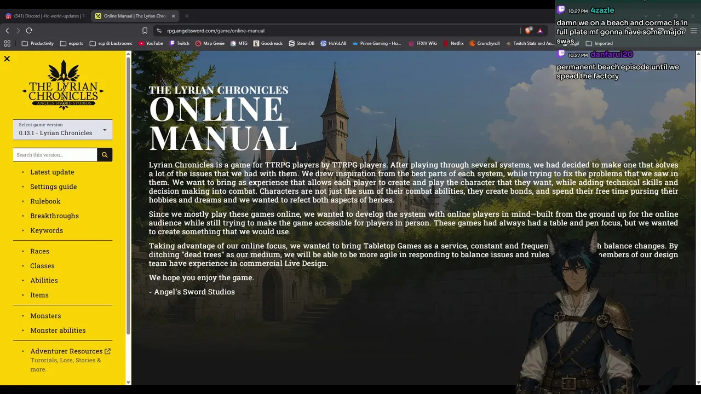
Task: View the Monsters page
Action: 45,316
